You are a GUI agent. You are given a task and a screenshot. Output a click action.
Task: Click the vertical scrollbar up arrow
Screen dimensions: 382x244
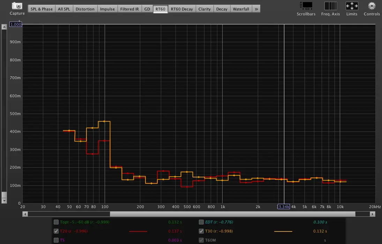point(4,27)
